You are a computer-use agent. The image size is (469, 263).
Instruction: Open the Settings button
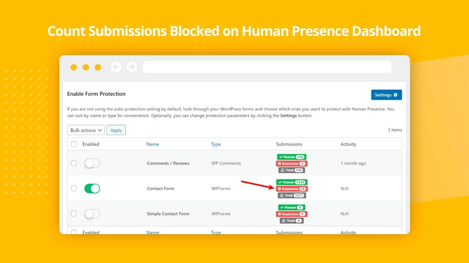[386, 95]
